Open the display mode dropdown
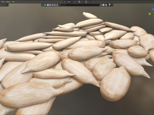Image resolution: width=154 pixels, height=115 pixels. click(106, 5)
